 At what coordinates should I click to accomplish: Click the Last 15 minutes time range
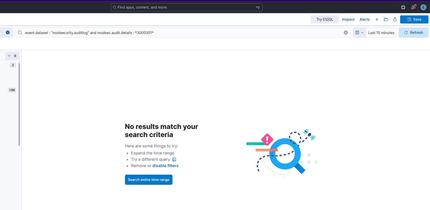381,33
